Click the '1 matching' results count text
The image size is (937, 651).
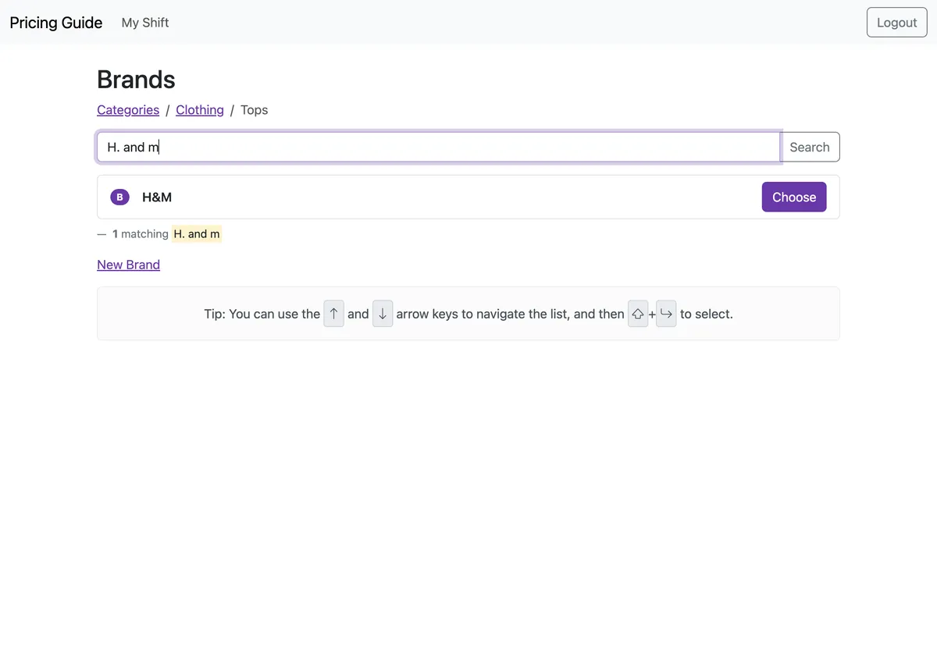[x=141, y=234]
